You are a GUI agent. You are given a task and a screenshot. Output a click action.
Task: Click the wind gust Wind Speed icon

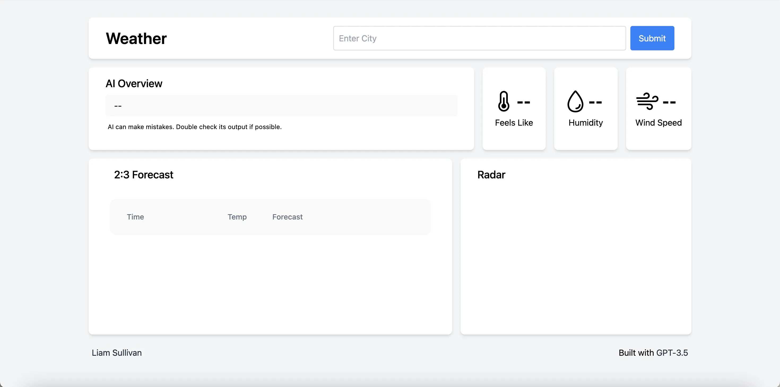[x=647, y=101]
